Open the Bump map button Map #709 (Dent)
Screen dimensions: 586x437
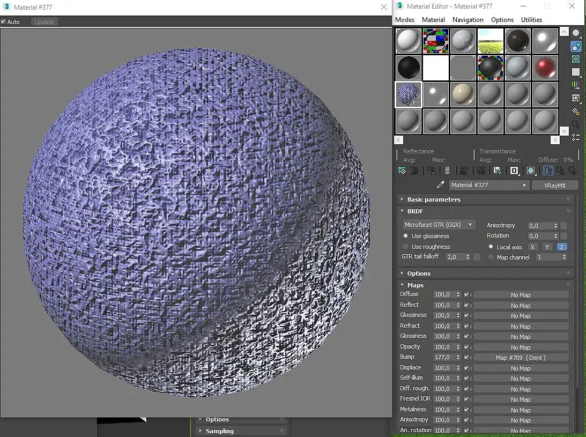520,358
